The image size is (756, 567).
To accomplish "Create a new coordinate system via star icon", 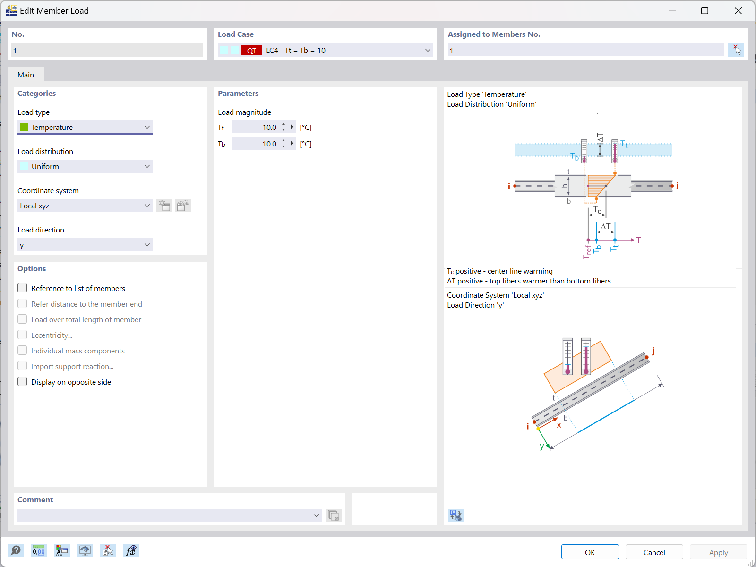I will (x=164, y=206).
